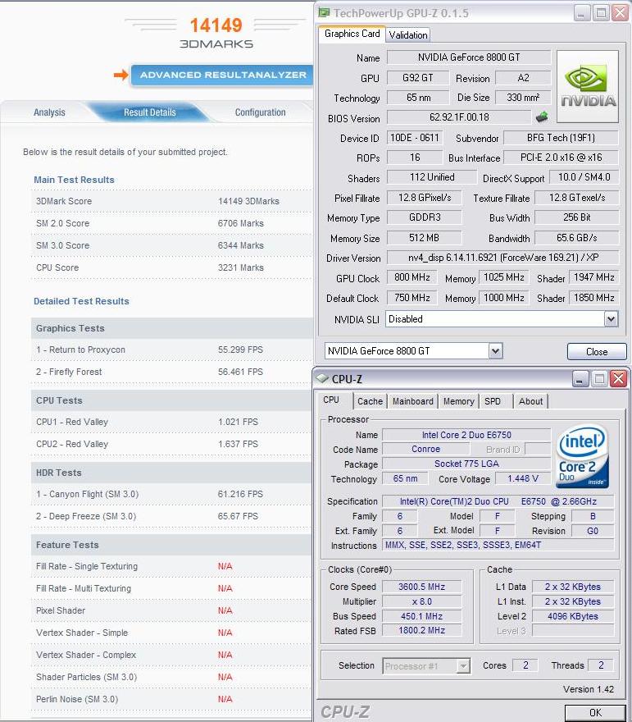Screen dimensions: 632x722
Task: Click the Core Voltage 1.448 V value
Action: [x=522, y=479]
